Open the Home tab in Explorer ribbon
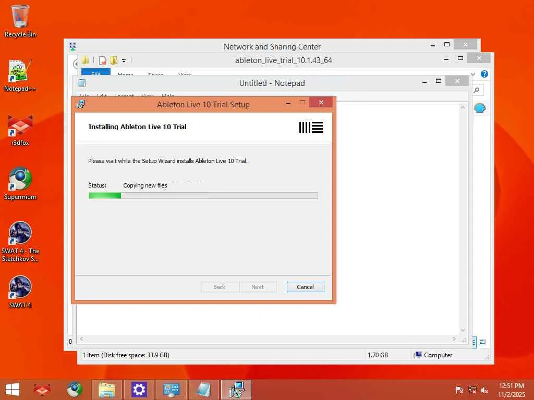Screen dimensions: 534x400 coord(125,73)
